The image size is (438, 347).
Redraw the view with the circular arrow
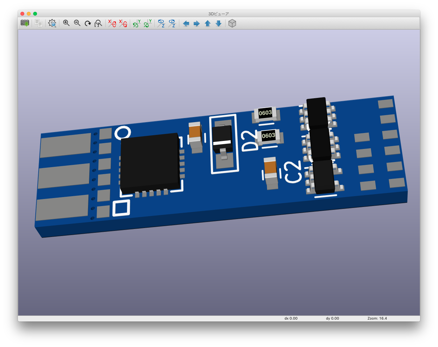[88, 23]
